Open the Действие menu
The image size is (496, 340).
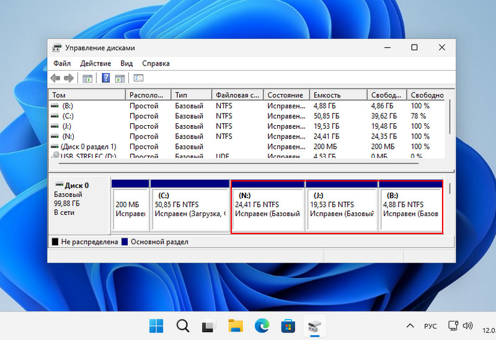pos(95,63)
